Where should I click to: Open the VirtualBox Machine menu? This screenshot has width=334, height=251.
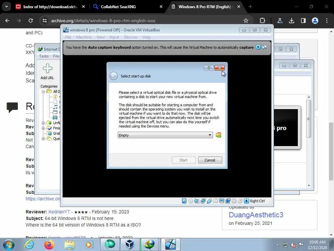coord(84,37)
